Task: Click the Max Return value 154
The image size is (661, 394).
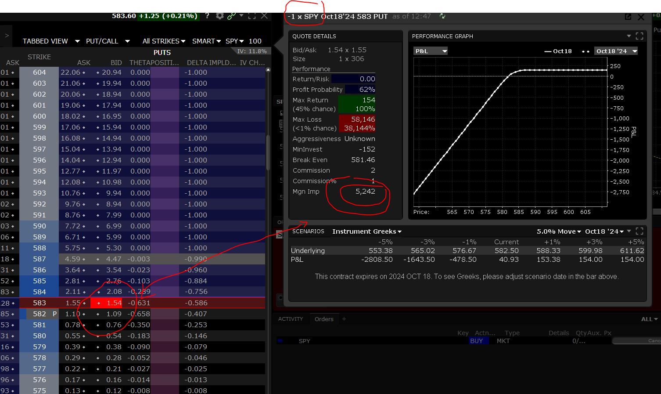Action: (x=369, y=100)
